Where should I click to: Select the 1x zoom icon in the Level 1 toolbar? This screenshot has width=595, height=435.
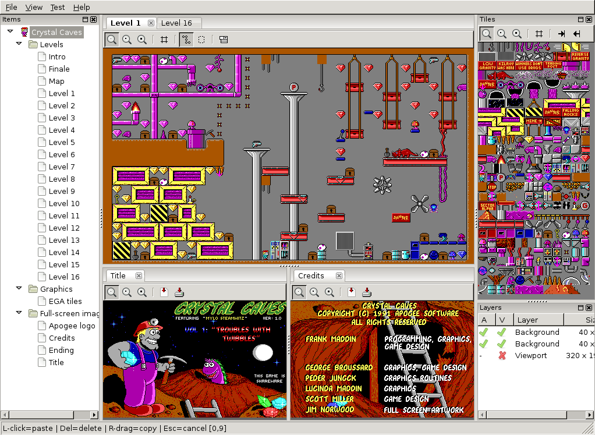[112, 40]
